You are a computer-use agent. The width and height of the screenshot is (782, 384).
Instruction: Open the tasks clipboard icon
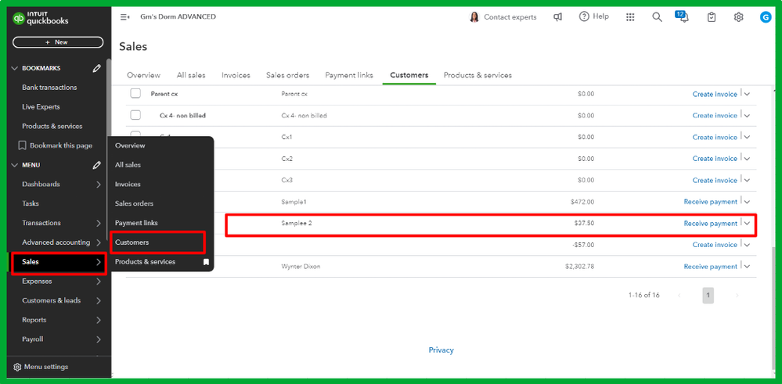coord(712,17)
